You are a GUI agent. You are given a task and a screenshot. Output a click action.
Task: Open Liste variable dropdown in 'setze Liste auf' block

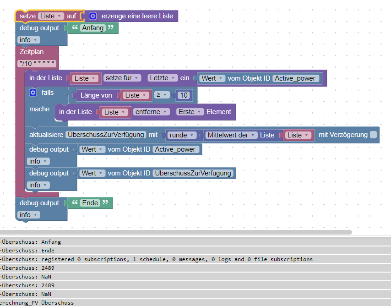click(x=51, y=16)
